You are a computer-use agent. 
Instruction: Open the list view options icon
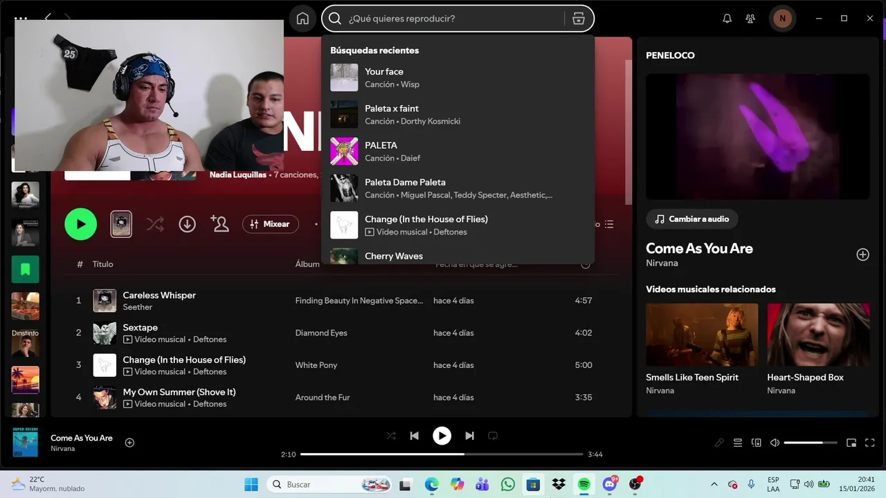tap(609, 224)
